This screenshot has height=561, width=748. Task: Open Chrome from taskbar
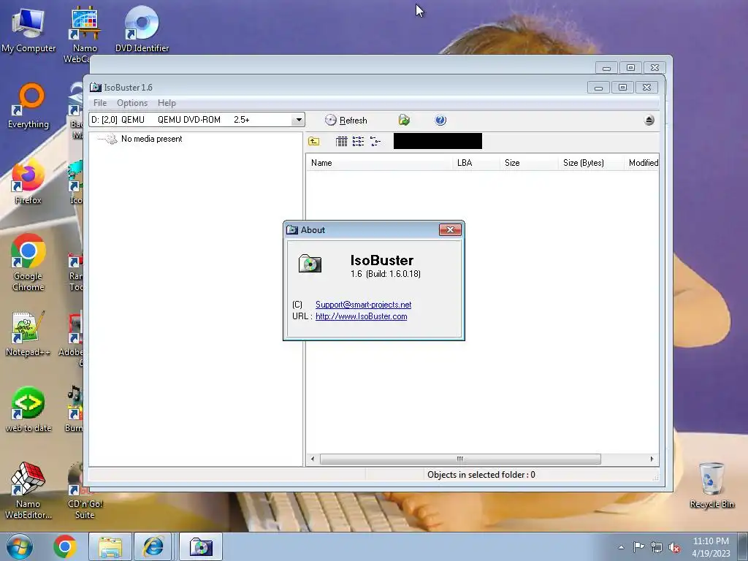coord(65,546)
